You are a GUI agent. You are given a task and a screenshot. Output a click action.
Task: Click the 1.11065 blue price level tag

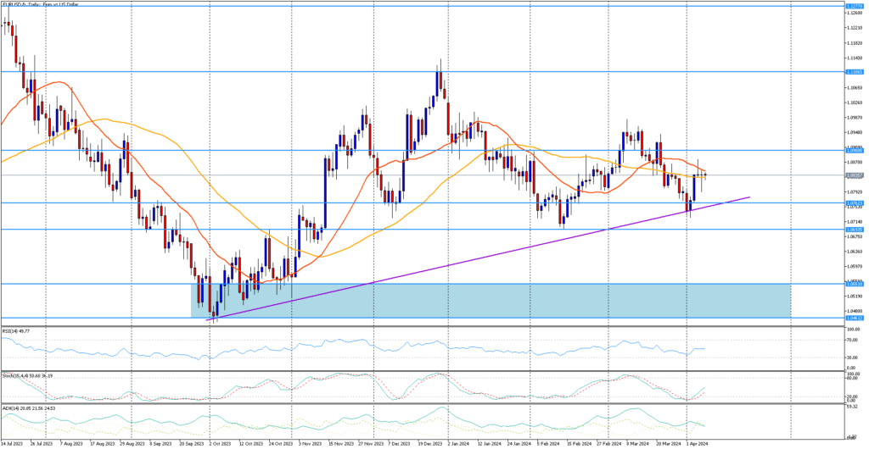click(855, 72)
